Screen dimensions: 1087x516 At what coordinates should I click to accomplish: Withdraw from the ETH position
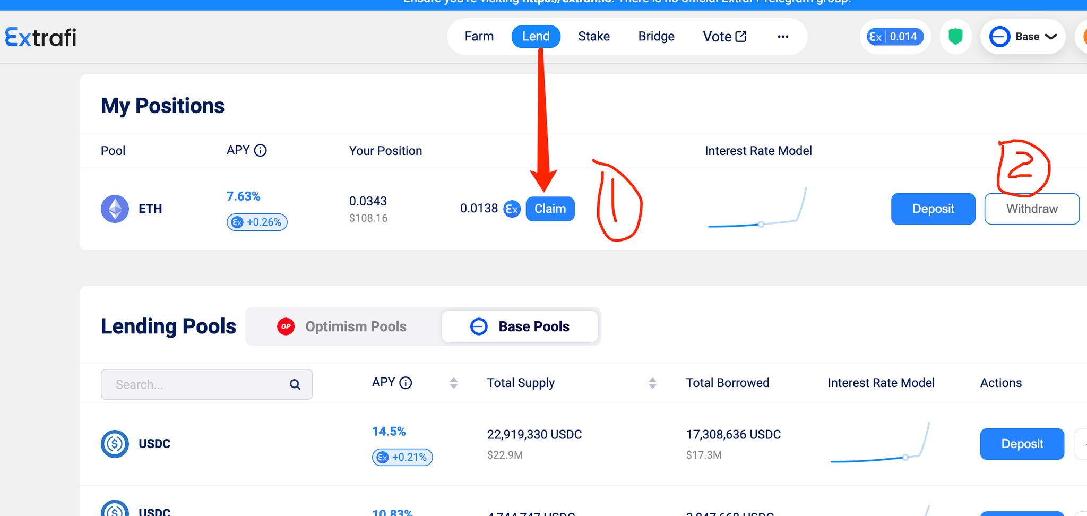1031,209
